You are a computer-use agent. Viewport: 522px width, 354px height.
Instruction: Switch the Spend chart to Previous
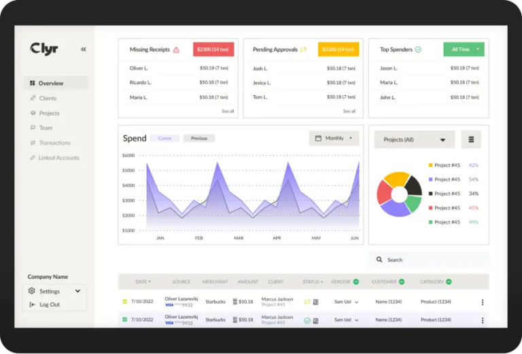[198, 139]
